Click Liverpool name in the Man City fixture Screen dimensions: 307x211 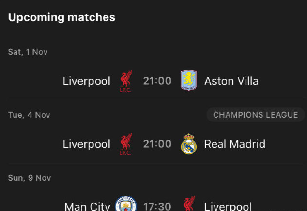(228, 207)
